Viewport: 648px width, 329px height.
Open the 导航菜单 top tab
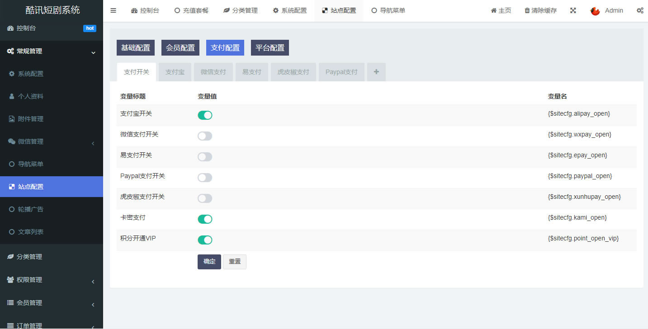[x=388, y=10]
